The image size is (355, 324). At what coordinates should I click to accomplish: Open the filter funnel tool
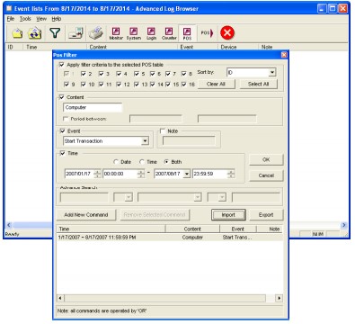tap(55, 32)
